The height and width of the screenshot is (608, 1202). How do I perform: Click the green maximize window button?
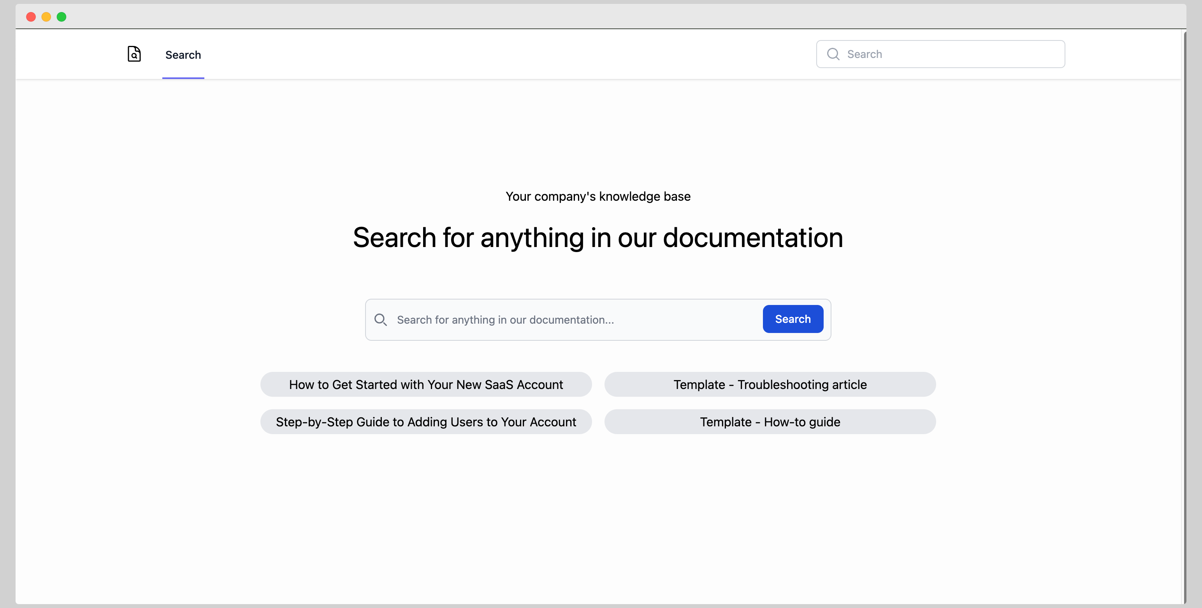click(62, 17)
